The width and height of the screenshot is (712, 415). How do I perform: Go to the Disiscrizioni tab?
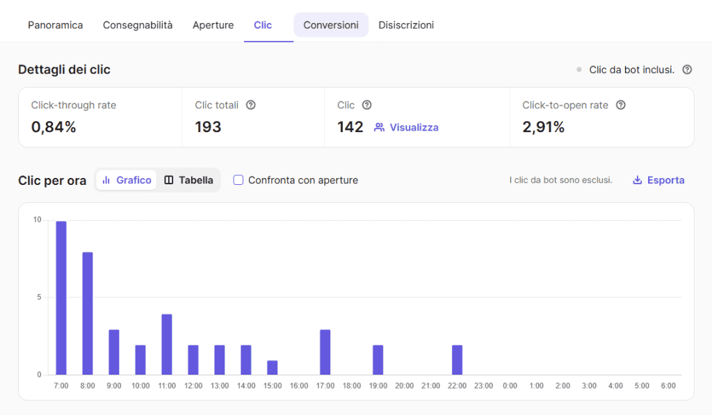pos(406,25)
